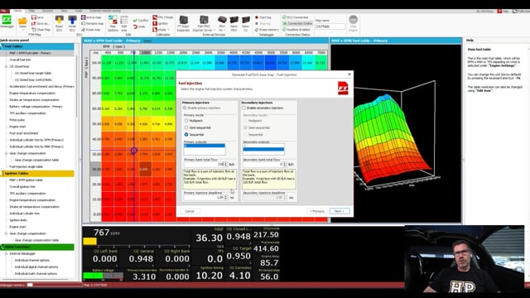
Task: Adjust secondary bank total flow stepper
Action: point(285,164)
